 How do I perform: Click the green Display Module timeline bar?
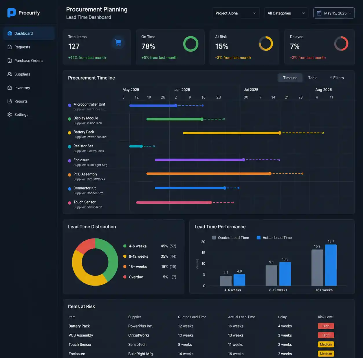tap(175, 119)
